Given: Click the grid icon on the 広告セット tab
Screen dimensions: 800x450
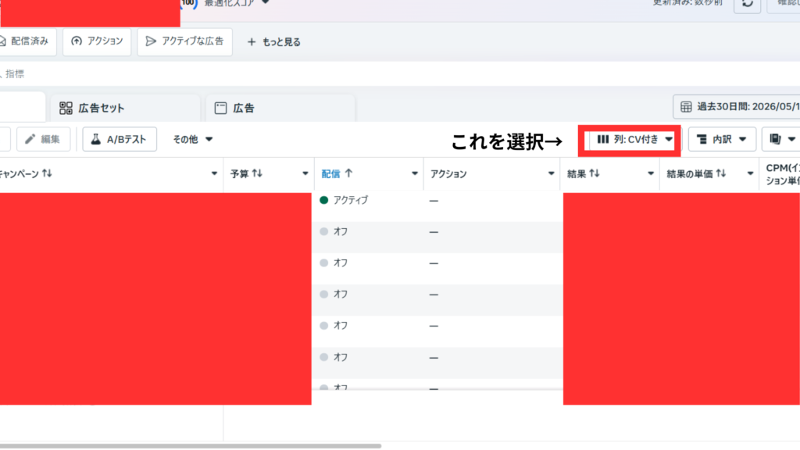Looking at the screenshot, I should click(x=66, y=108).
